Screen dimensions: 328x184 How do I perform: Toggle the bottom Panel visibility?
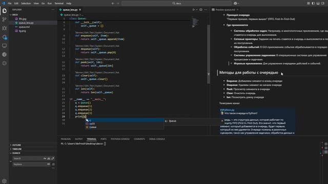[318, 4]
